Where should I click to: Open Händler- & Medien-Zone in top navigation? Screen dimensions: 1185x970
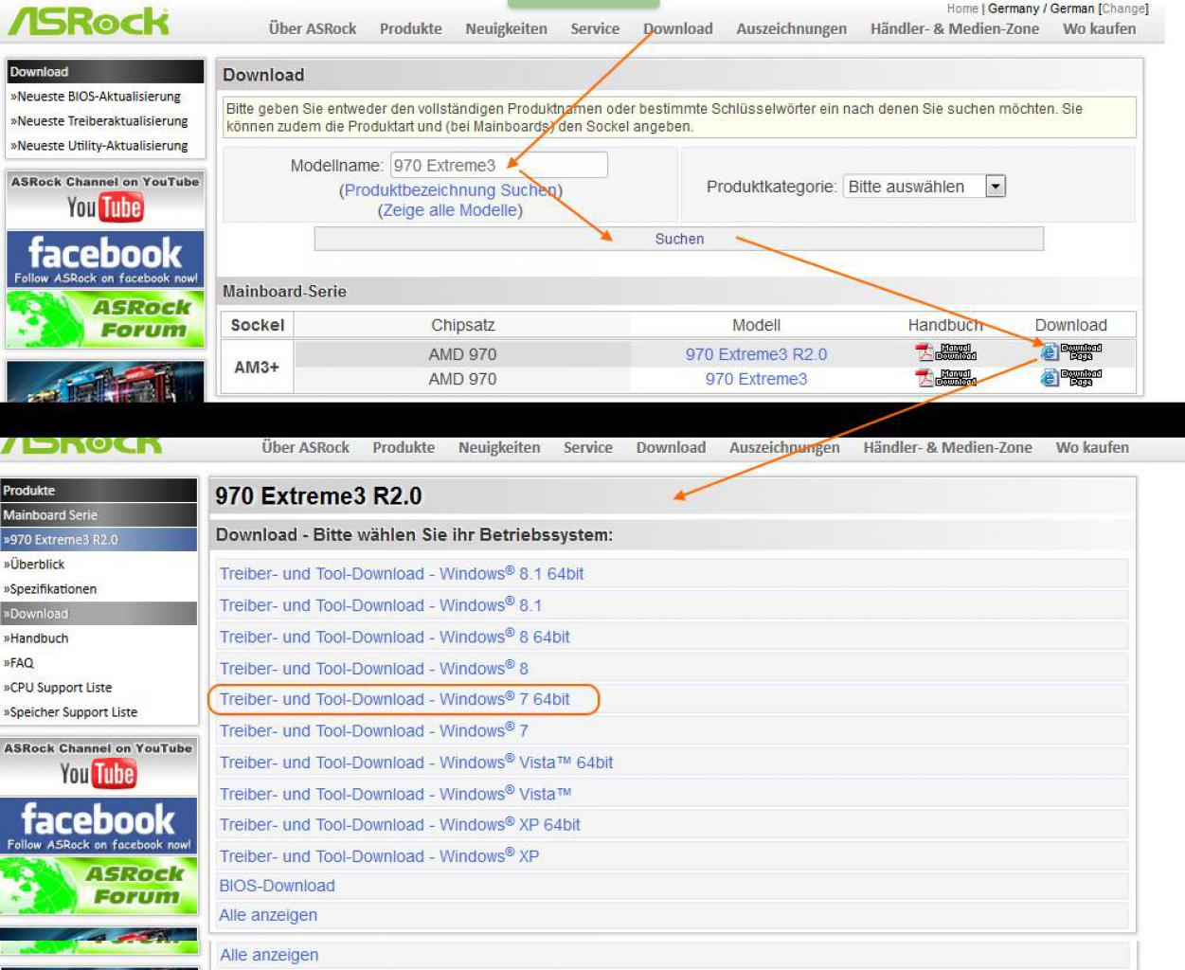coord(955,28)
